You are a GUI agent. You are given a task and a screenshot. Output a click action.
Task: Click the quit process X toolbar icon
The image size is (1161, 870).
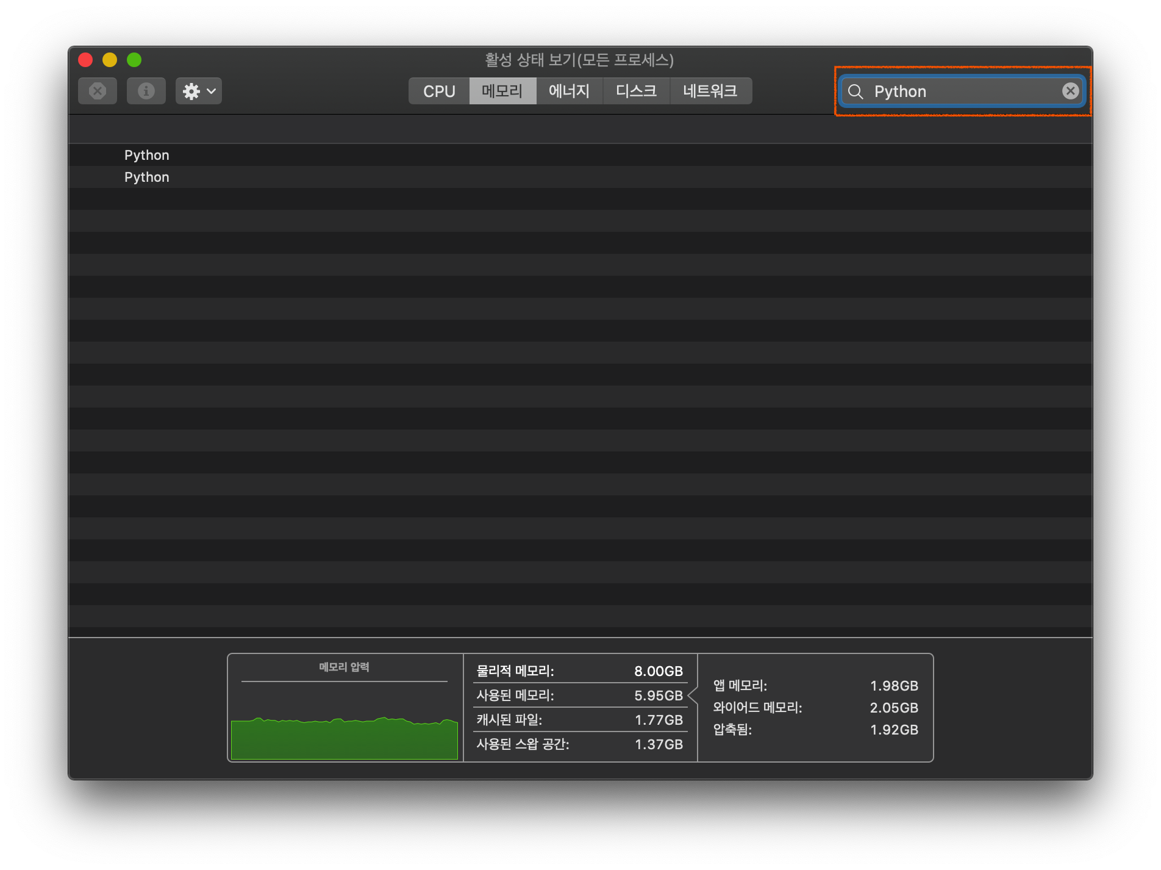[x=98, y=91]
